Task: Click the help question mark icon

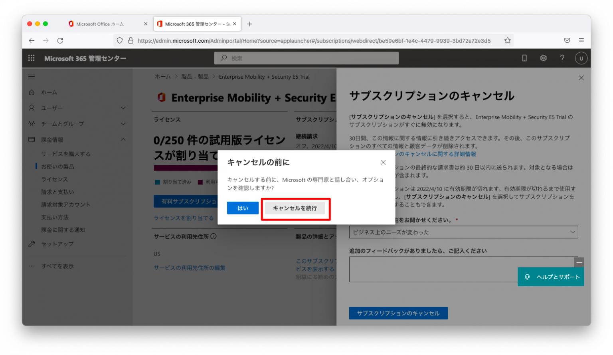Action: [562, 58]
